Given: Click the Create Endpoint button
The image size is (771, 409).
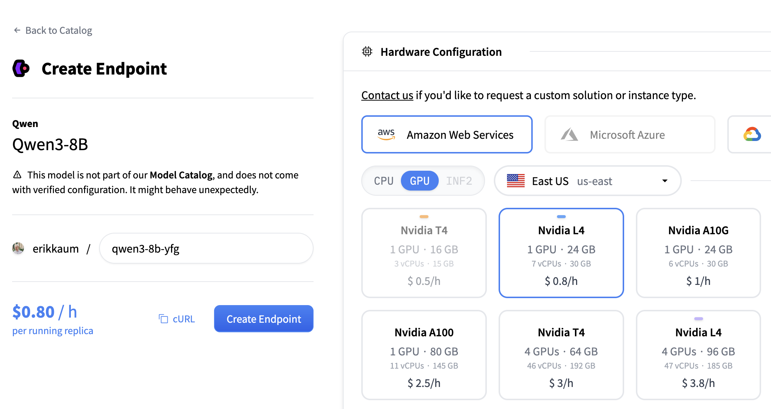Looking at the screenshot, I should pos(264,319).
